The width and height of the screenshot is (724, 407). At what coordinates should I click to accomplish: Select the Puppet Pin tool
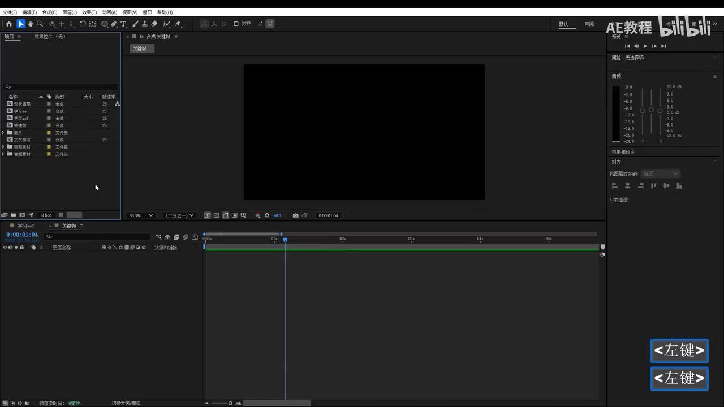pyautogui.click(x=178, y=24)
